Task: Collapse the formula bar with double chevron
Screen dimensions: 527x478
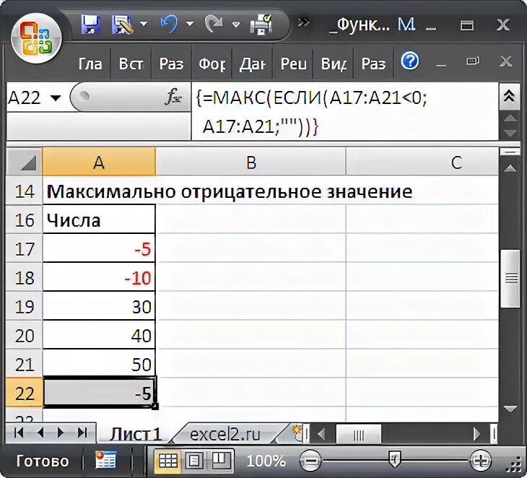Action: click(x=510, y=96)
